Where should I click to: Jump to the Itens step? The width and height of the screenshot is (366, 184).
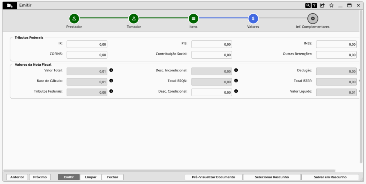(193, 19)
